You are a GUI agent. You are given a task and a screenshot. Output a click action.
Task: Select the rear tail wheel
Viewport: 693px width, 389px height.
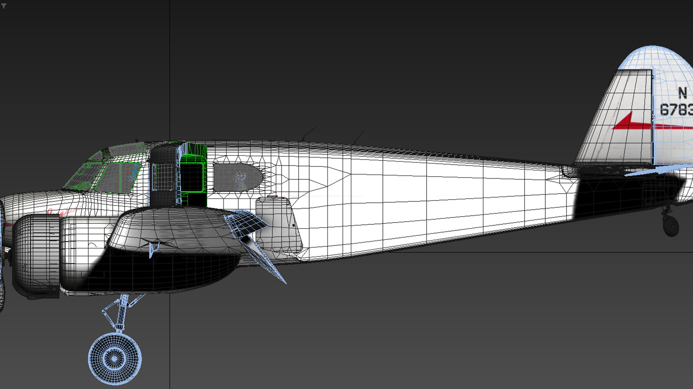pos(670,226)
